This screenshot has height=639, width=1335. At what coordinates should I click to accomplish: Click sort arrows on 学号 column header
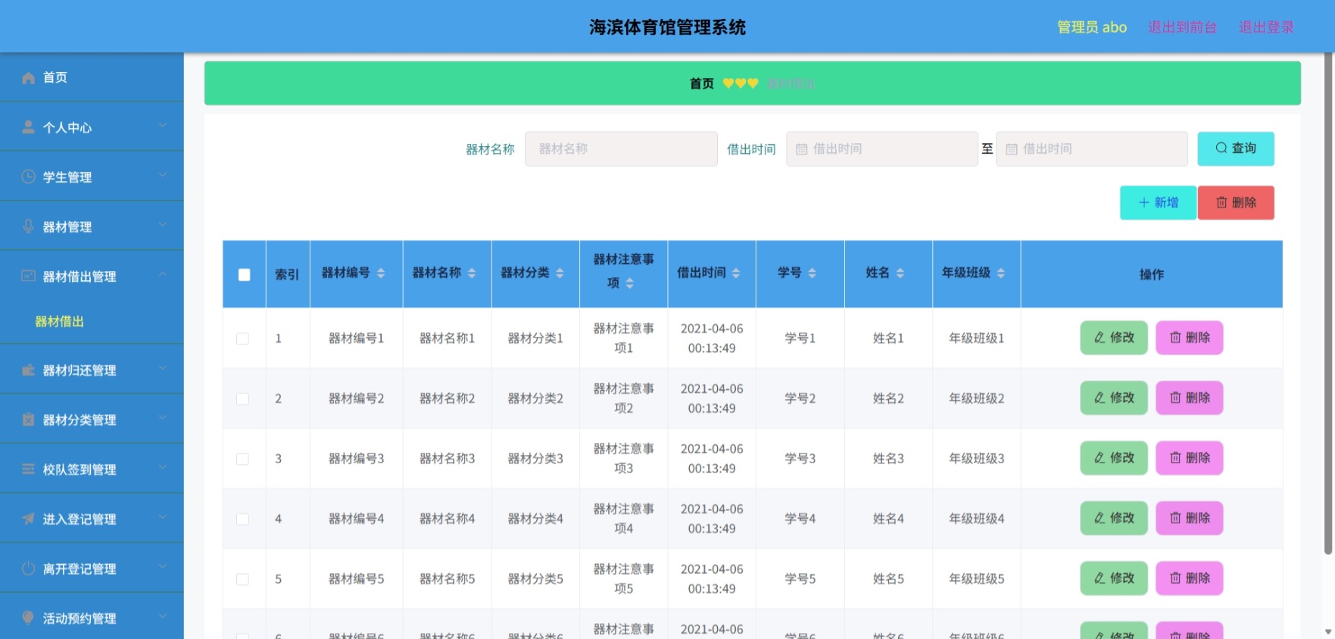click(812, 273)
